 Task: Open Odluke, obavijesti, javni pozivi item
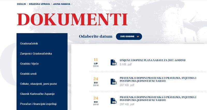tap(38, 84)
